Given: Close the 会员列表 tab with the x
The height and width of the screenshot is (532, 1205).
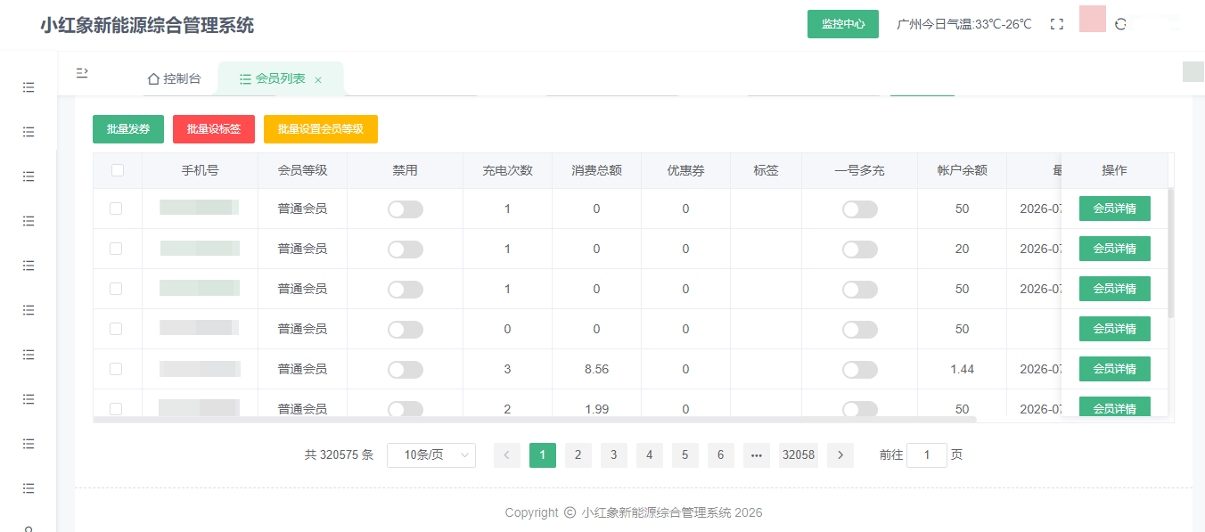Looking at the screenshot, I should [318, 80].
